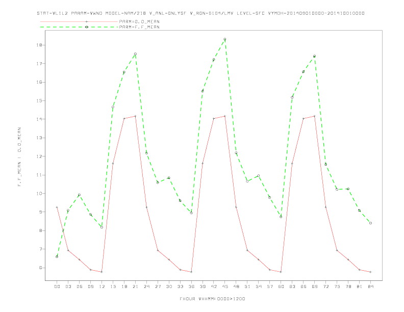Screen dimensions: 404x312
Task: Click the red plus data point at hour 00
Action: (x=57, y=207)
